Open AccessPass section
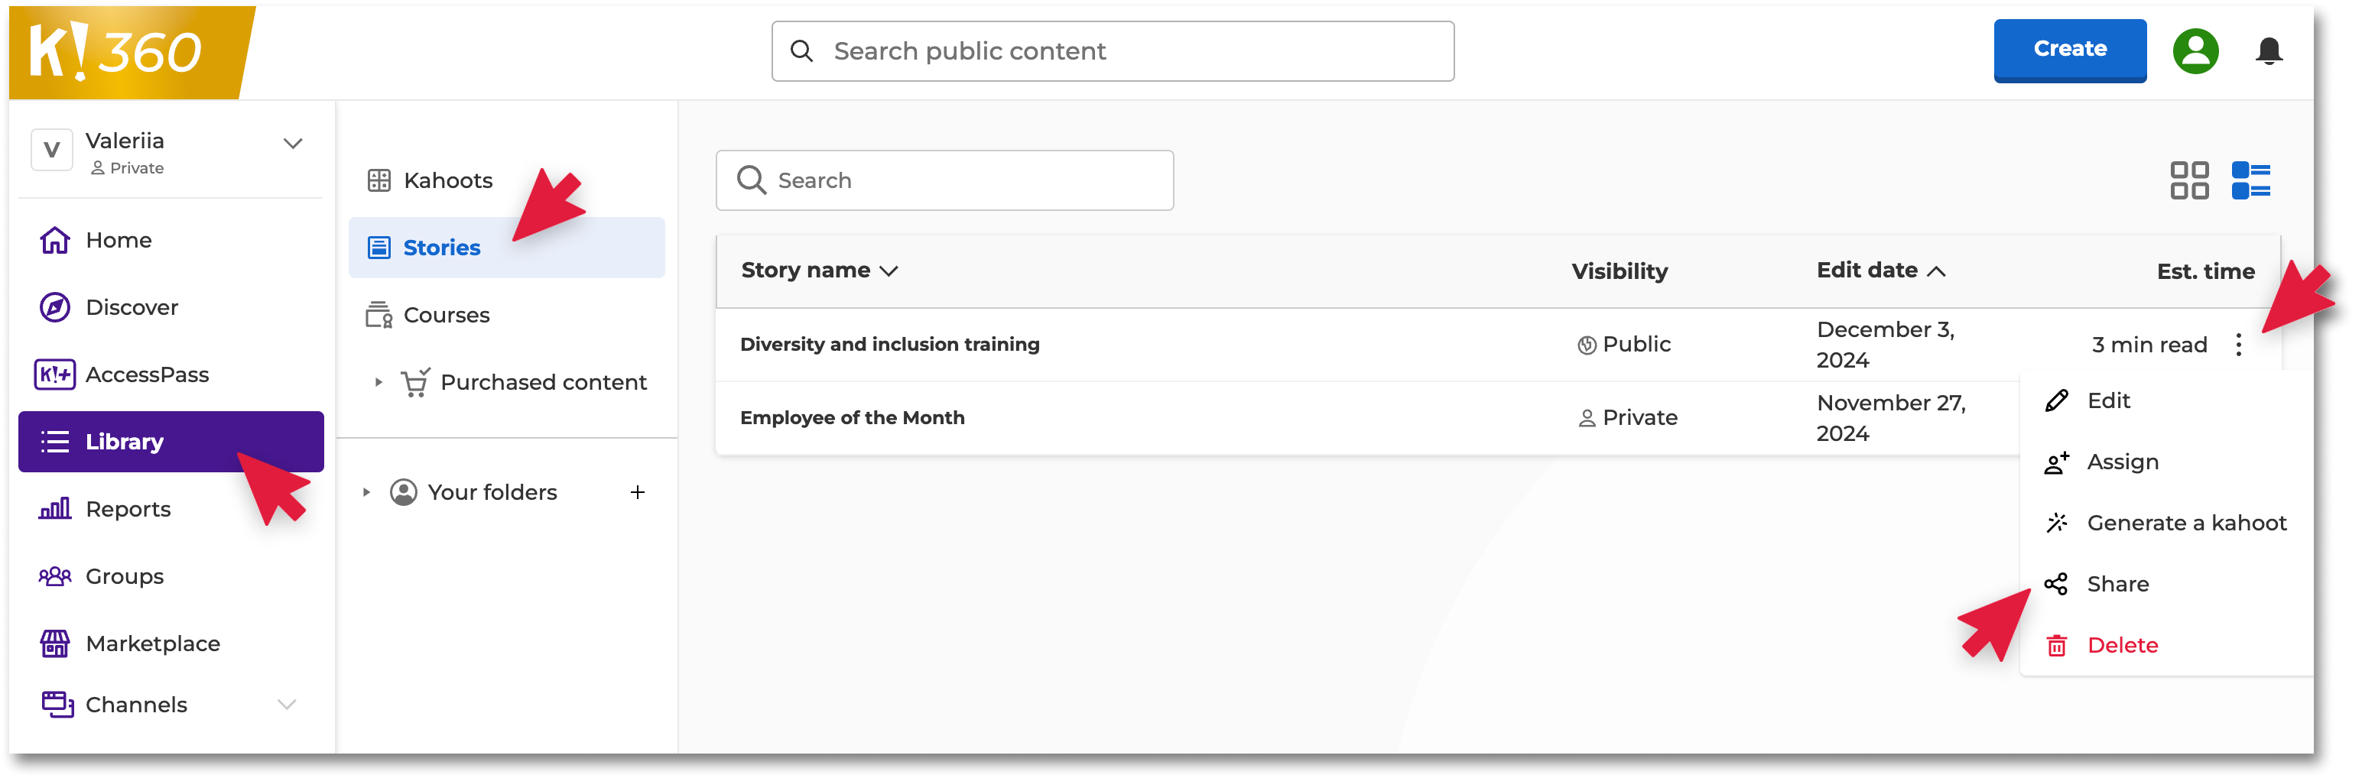The height and width of the screenshot is (778, 2362). (147, 374)
